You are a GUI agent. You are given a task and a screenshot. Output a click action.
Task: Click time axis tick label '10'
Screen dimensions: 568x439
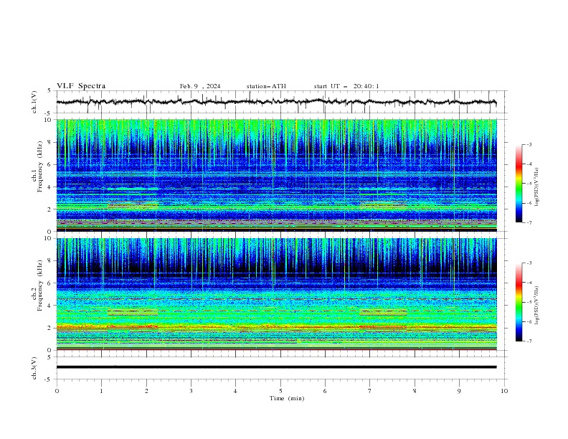click(504, 391)
